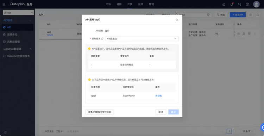Image resolution: width=264 pixels, height=136 pixels.
Task: Click the refresh icon beside list view
Action: (x=258, y=15)
